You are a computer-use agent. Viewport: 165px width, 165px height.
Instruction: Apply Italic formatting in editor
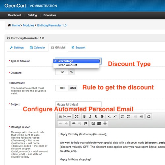click(90, 116)
